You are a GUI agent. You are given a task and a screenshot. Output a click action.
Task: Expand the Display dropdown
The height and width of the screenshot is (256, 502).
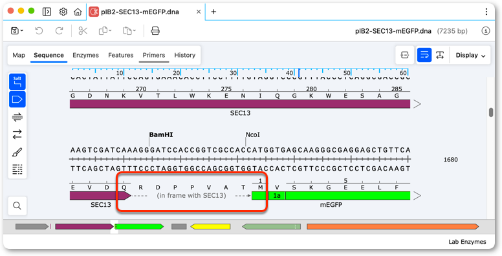(470, 55)
